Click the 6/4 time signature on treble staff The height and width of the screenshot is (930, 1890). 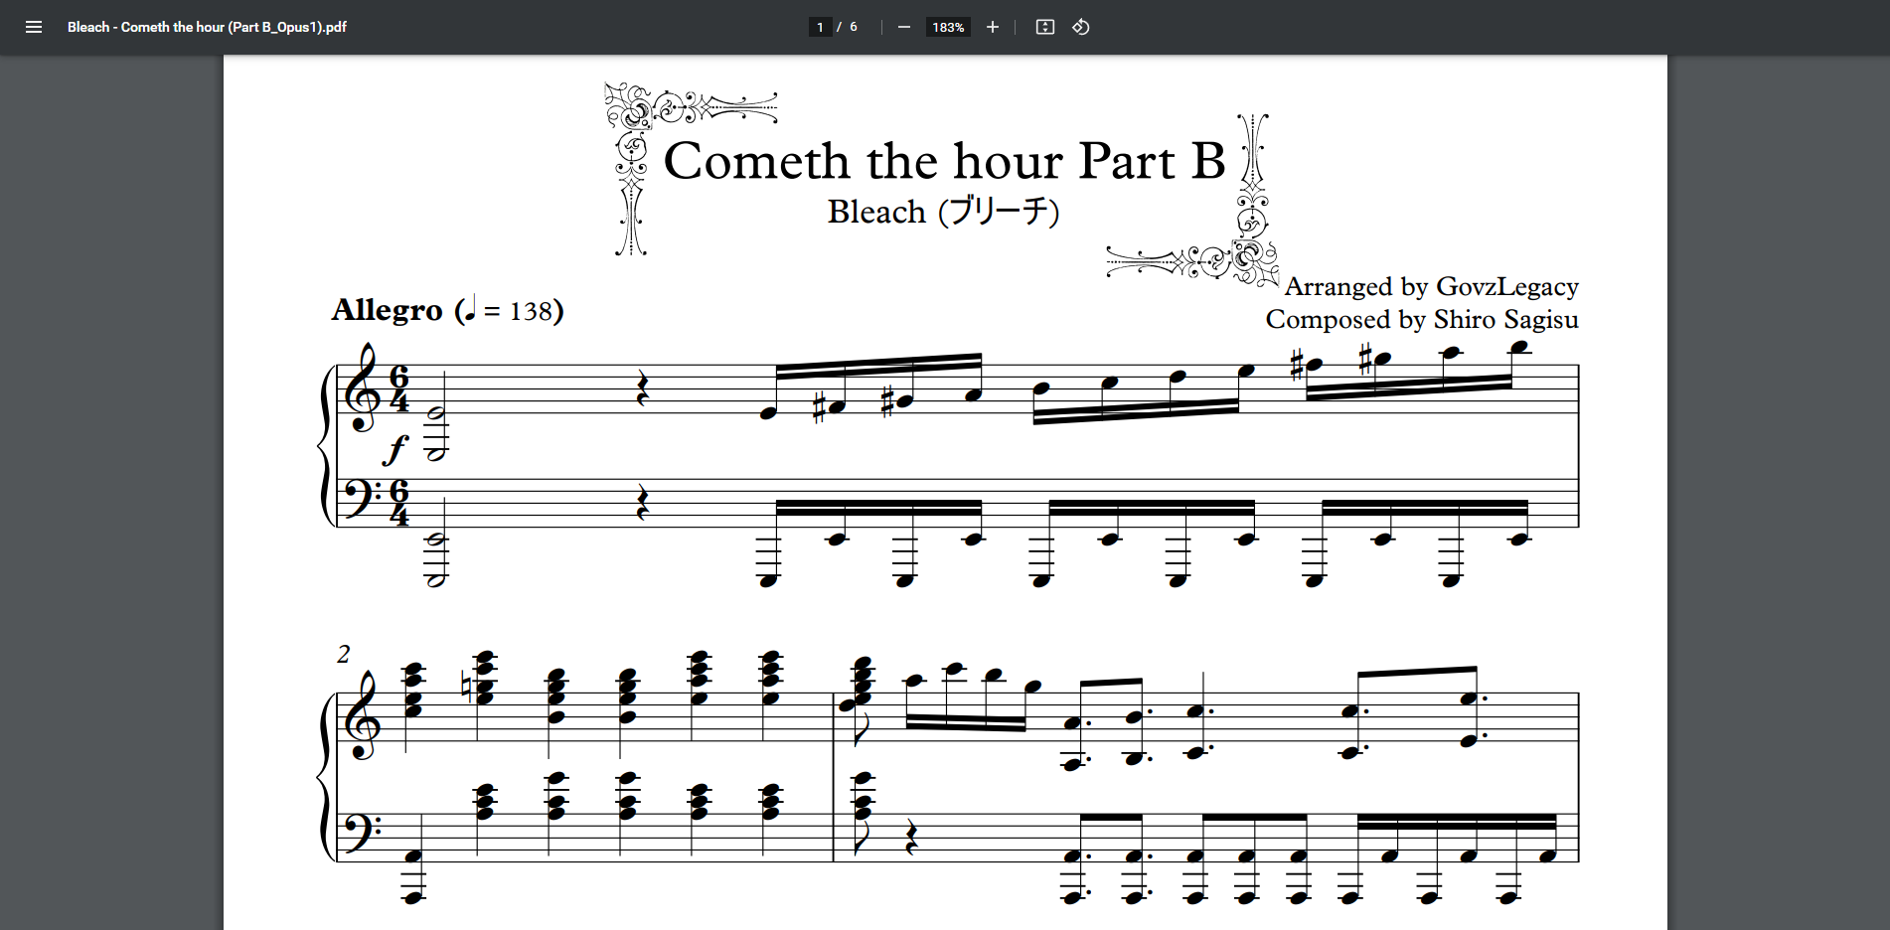(x=399, y=389)
